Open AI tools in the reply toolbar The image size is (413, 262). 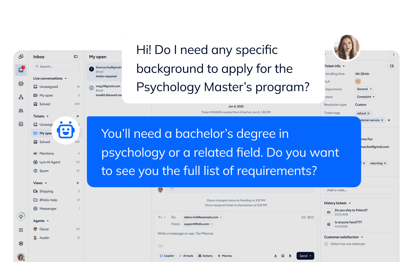point(186,256)
